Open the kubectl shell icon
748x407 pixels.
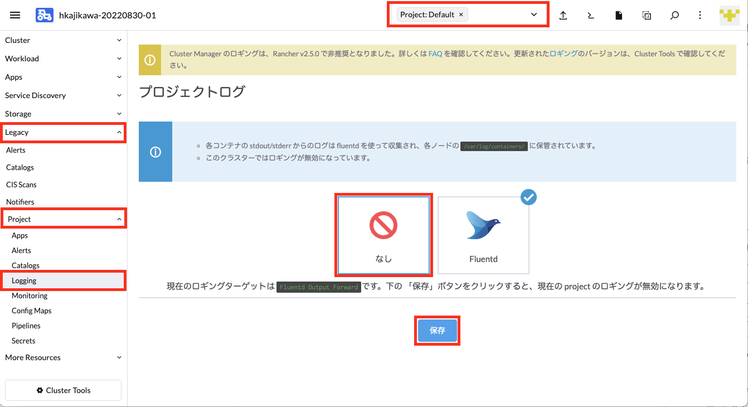point(591,15)
